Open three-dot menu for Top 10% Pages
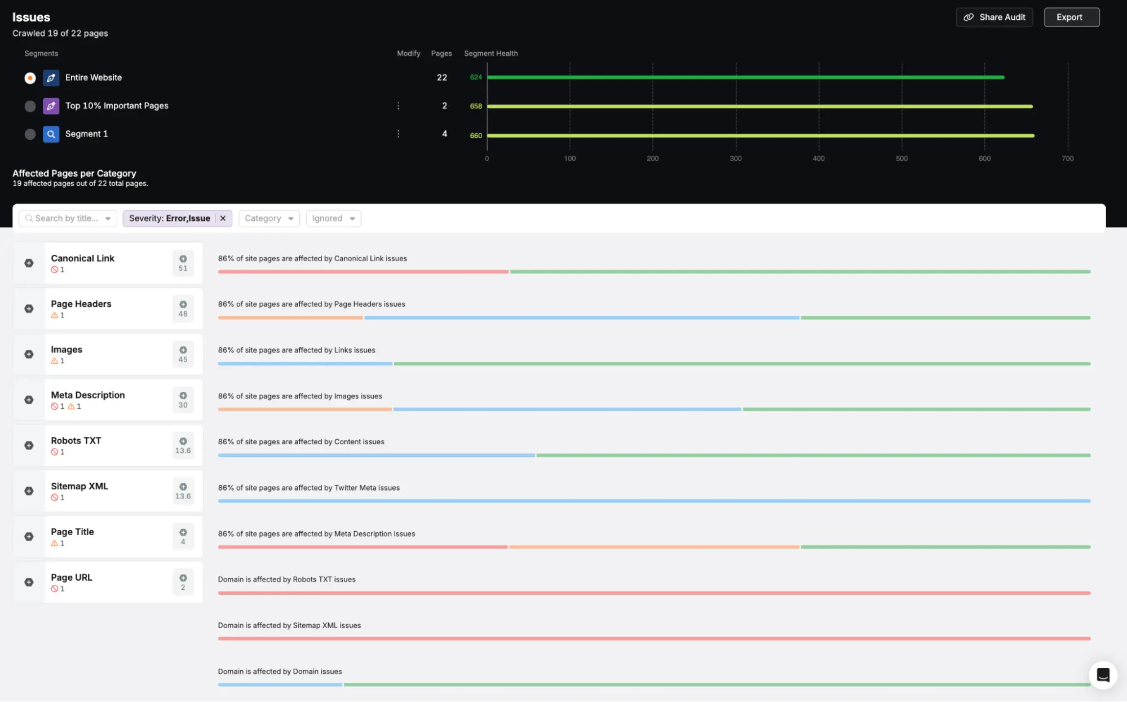 pos(398,106)
